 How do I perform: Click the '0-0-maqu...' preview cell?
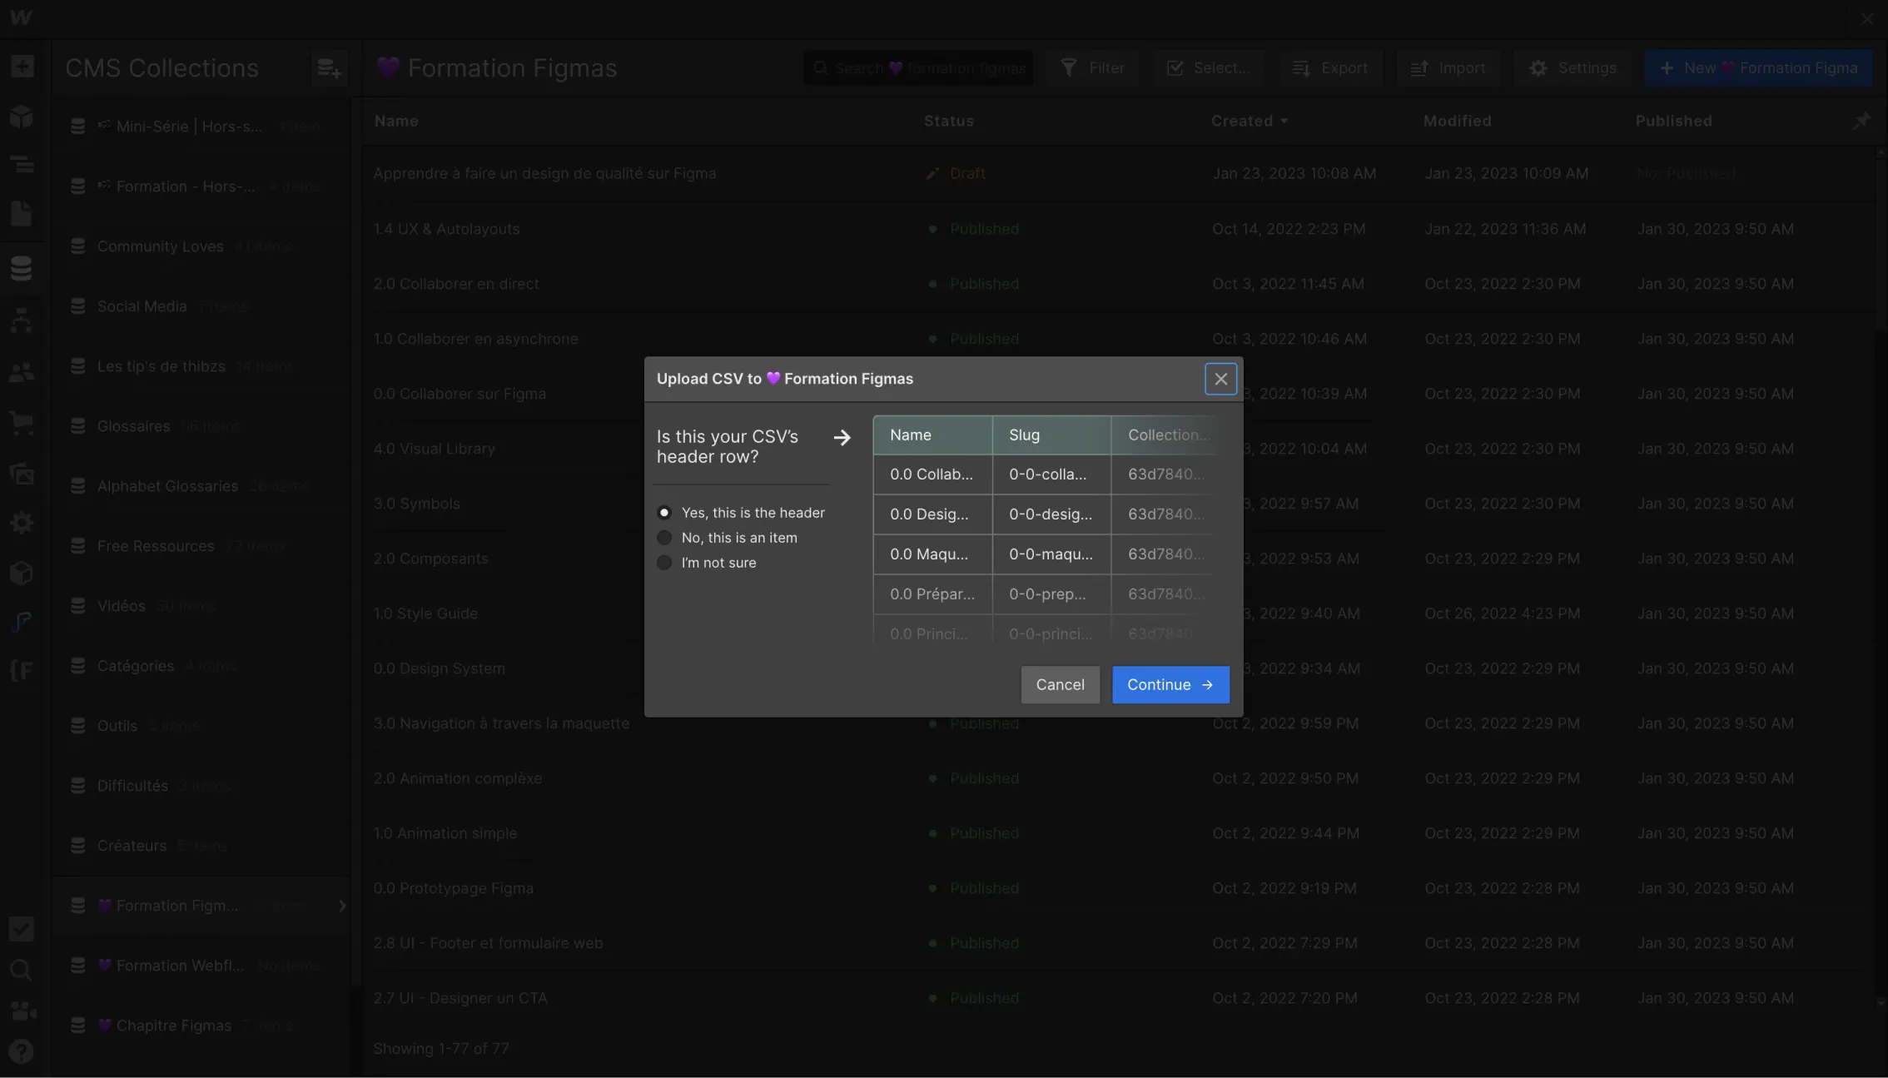click(1051, 554)
